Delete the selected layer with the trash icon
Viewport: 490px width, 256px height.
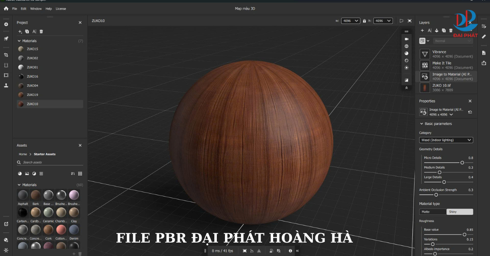click(x=451, y=31)
